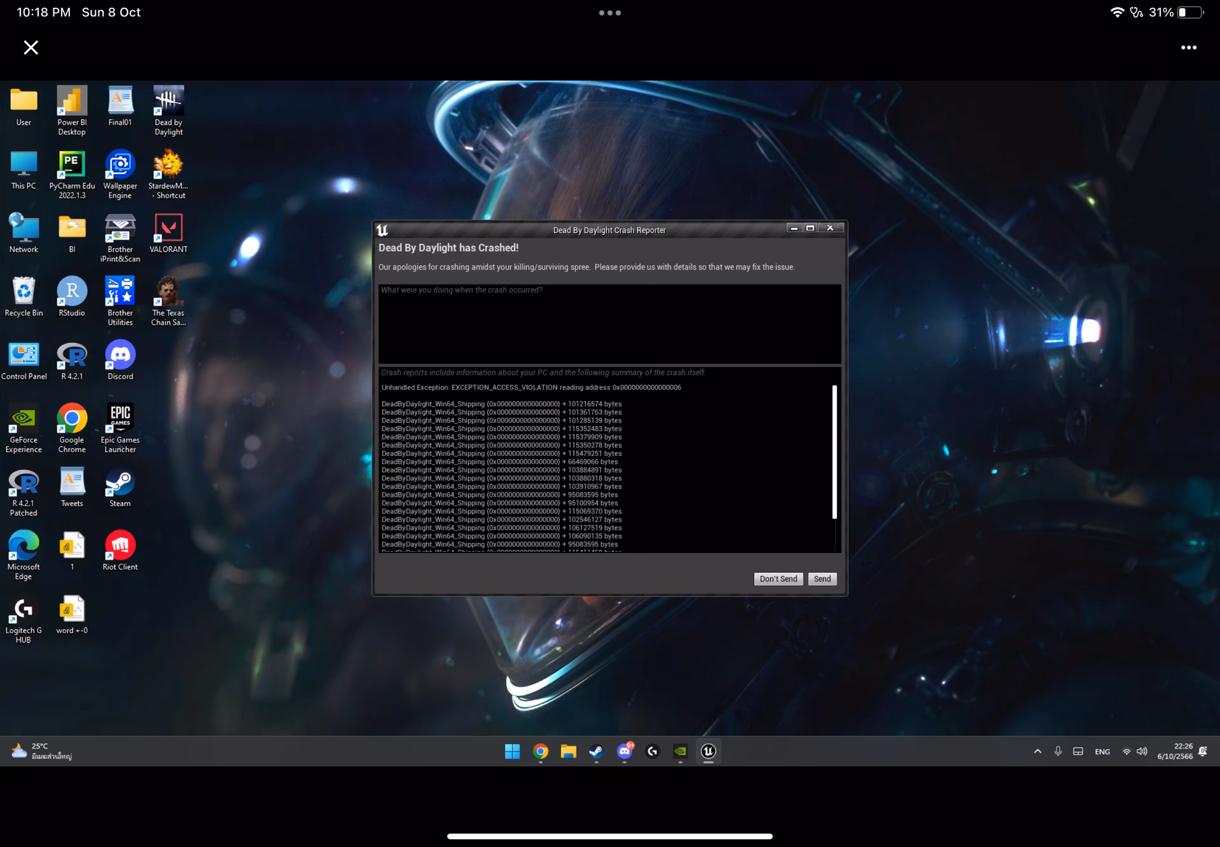Open Network desktop icon
1220x847 pixels.
(24, 234)
